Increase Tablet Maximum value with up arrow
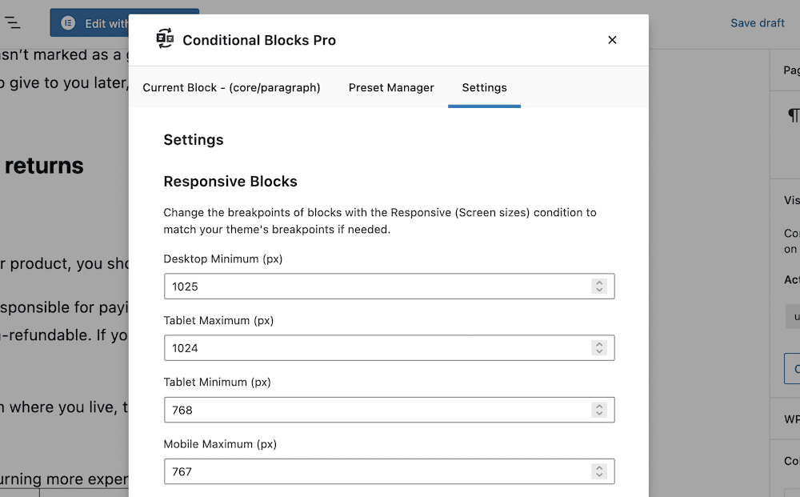800x497 pixels. [599, 344]
